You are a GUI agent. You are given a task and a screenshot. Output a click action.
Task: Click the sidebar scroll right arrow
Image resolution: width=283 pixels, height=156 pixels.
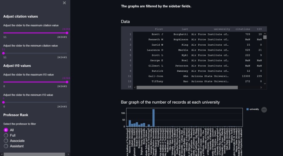pyautogui.click(x=68, y=154)
